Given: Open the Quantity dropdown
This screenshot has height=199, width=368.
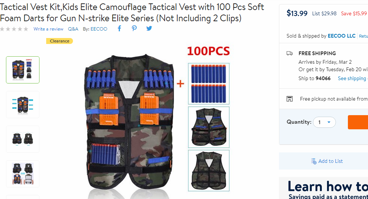Looking at the screenshot, I should (x=324, y=122).
